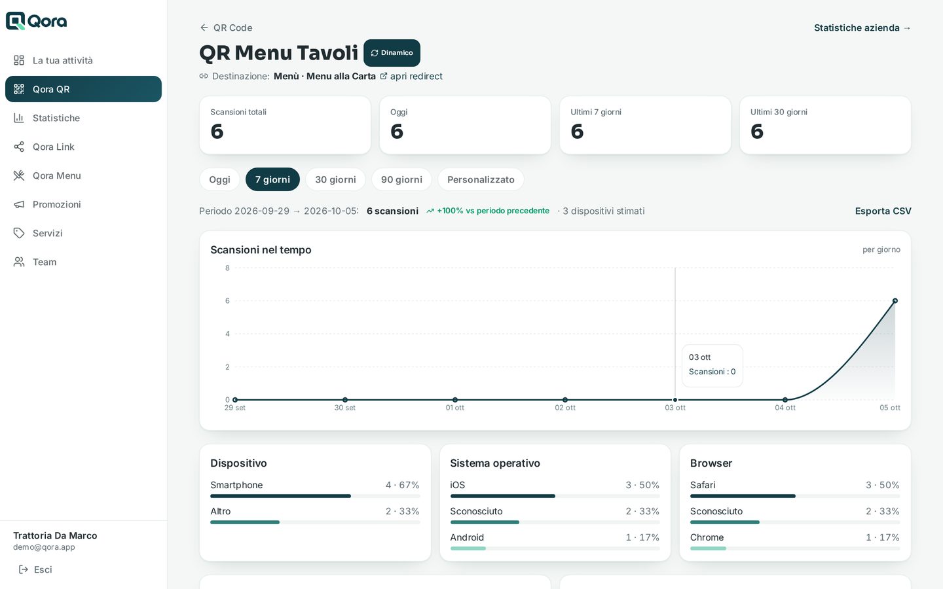Export data with Esporta CSV

[x=883, y=211]
